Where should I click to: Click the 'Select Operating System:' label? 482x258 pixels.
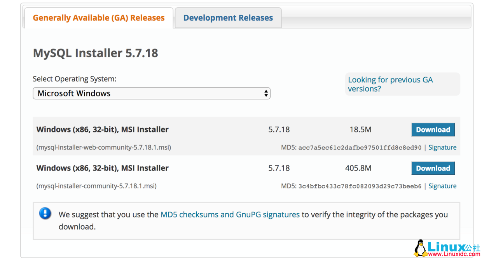pos(74,79)
